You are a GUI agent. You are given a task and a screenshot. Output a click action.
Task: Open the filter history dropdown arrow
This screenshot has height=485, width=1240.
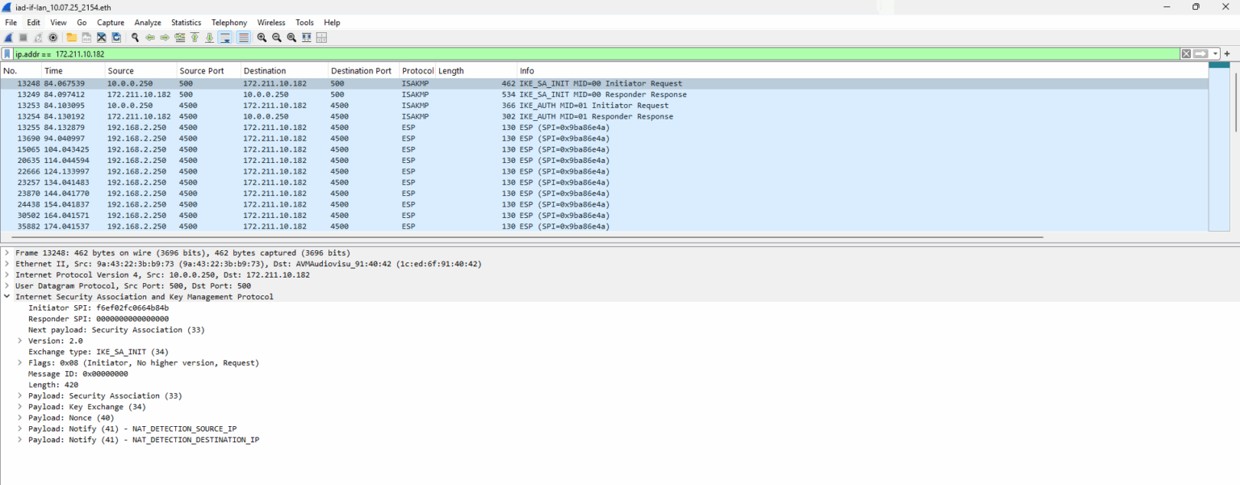pyautogui.click(x=1215, y=53)
